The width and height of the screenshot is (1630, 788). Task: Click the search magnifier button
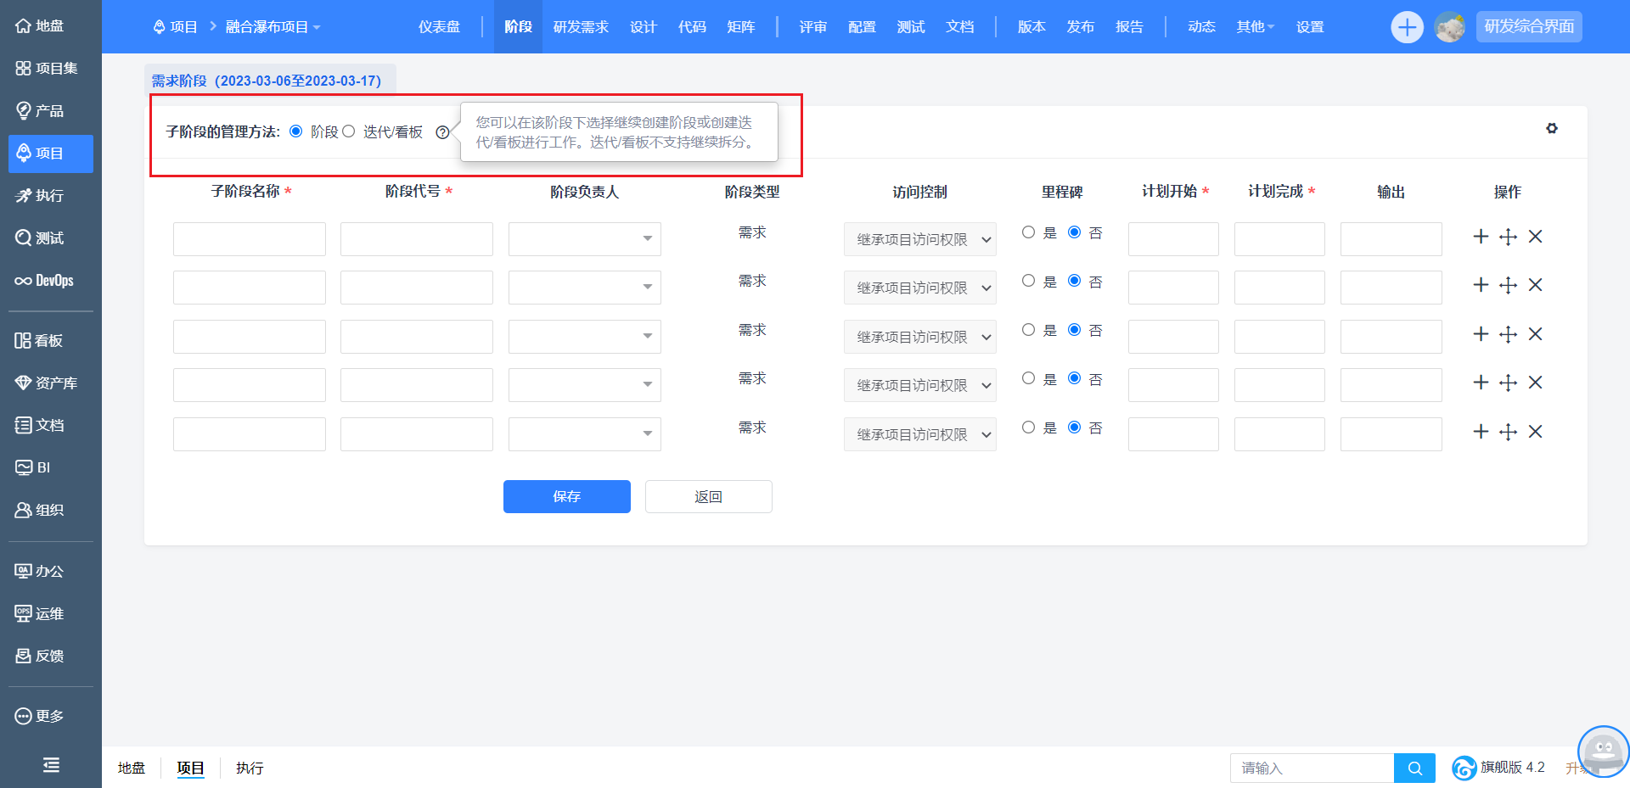(x=1414, y=768)
